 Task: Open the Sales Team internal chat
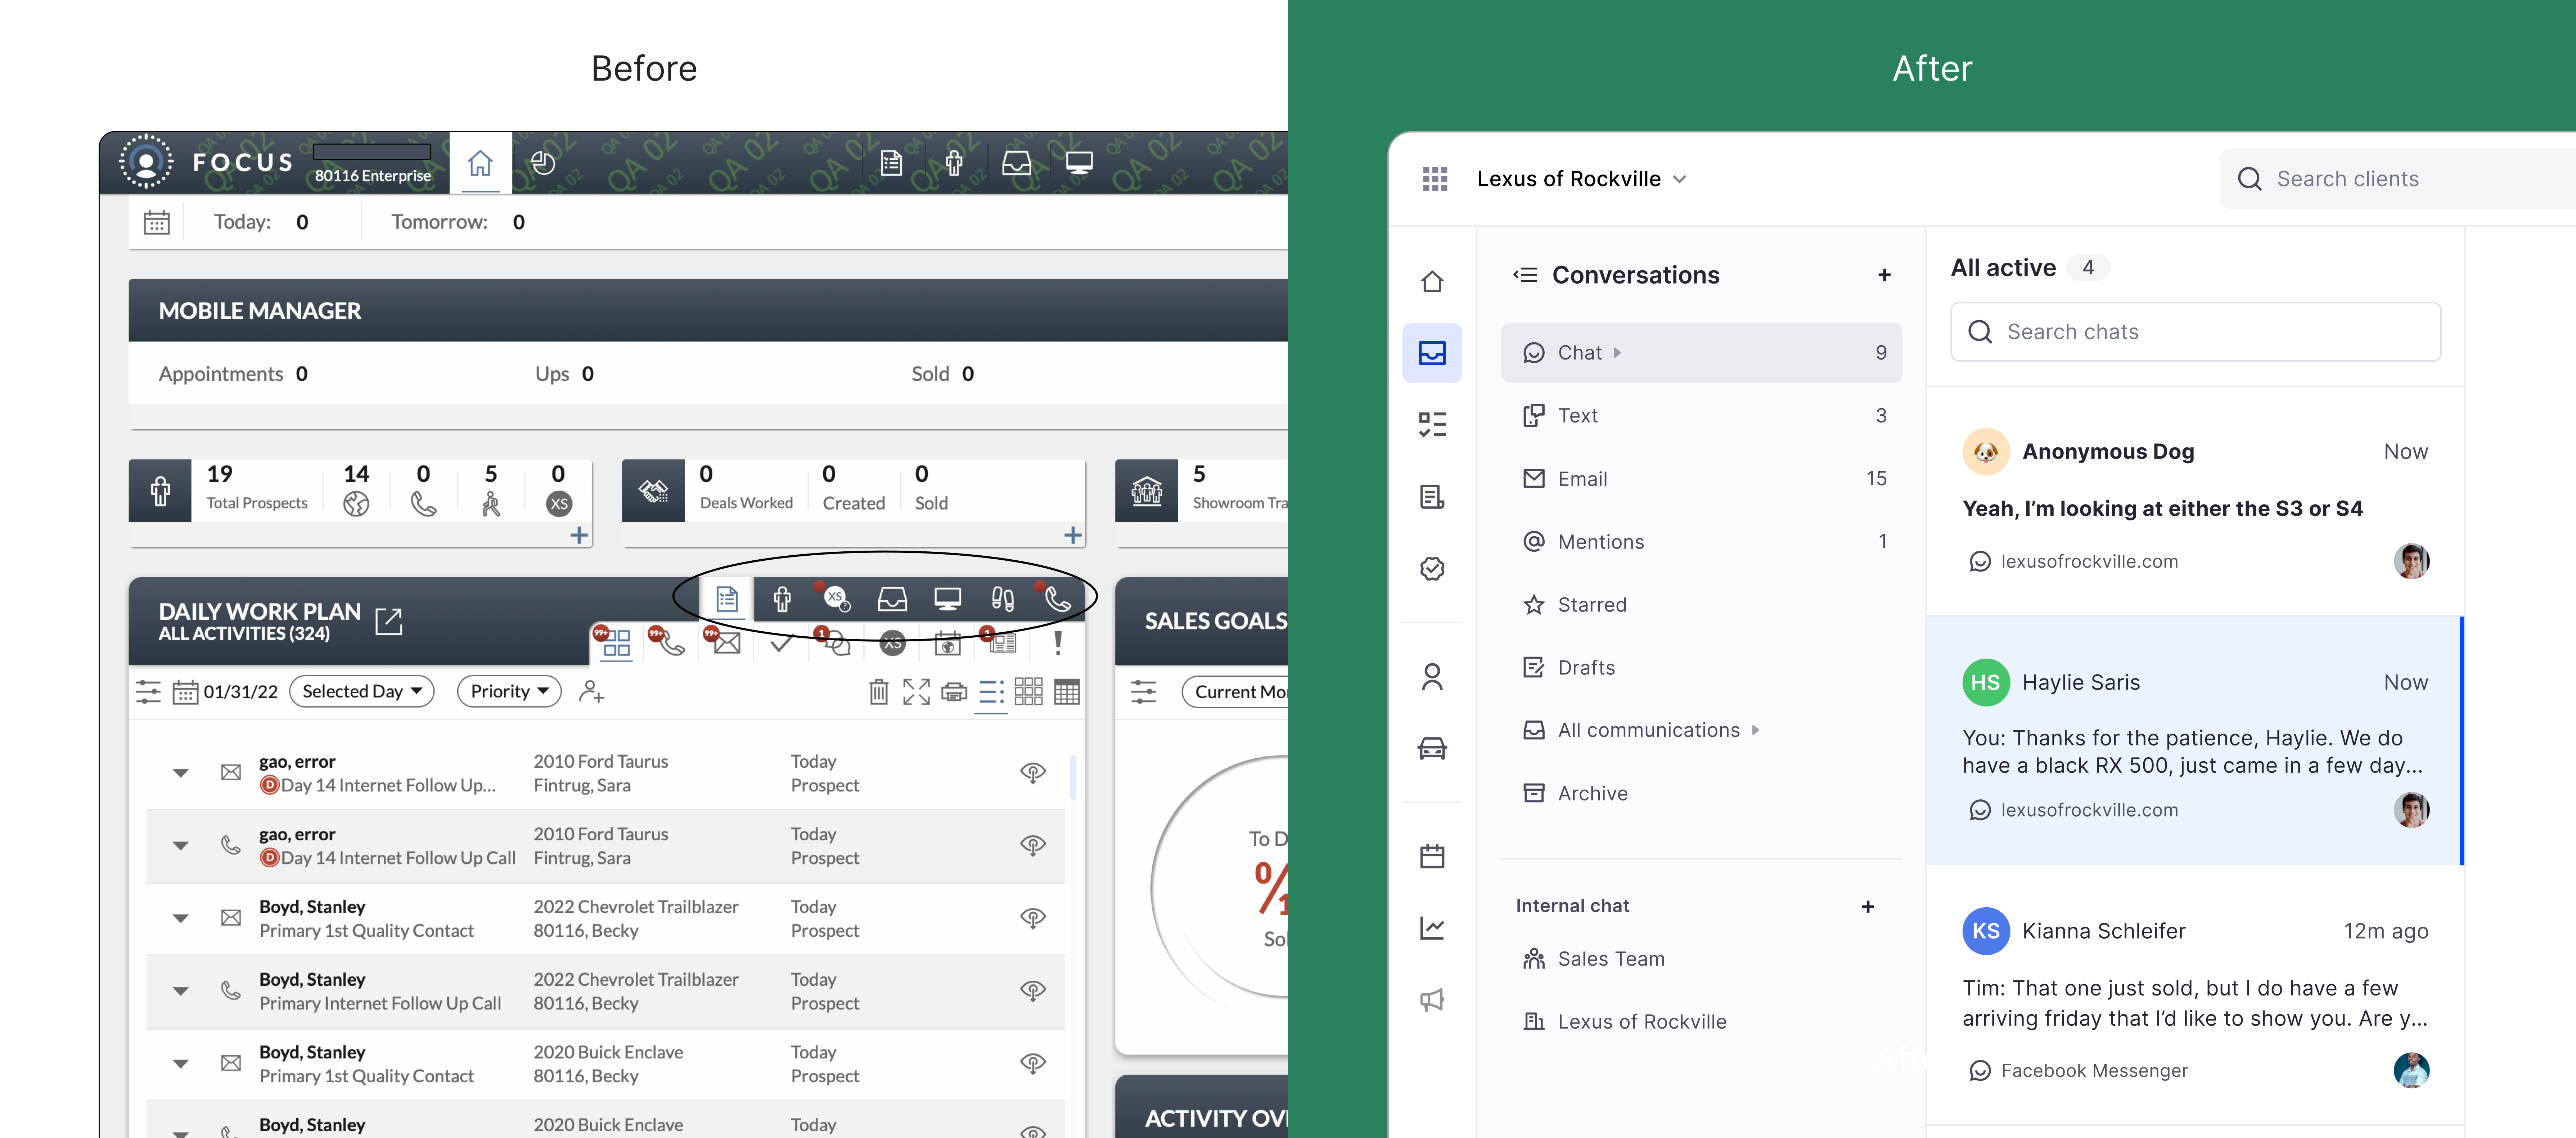(x=1701, y=960)
